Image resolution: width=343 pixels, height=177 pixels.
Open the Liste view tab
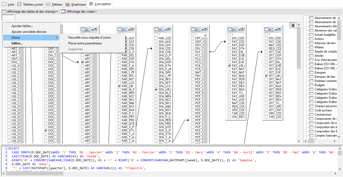(8, 4)
